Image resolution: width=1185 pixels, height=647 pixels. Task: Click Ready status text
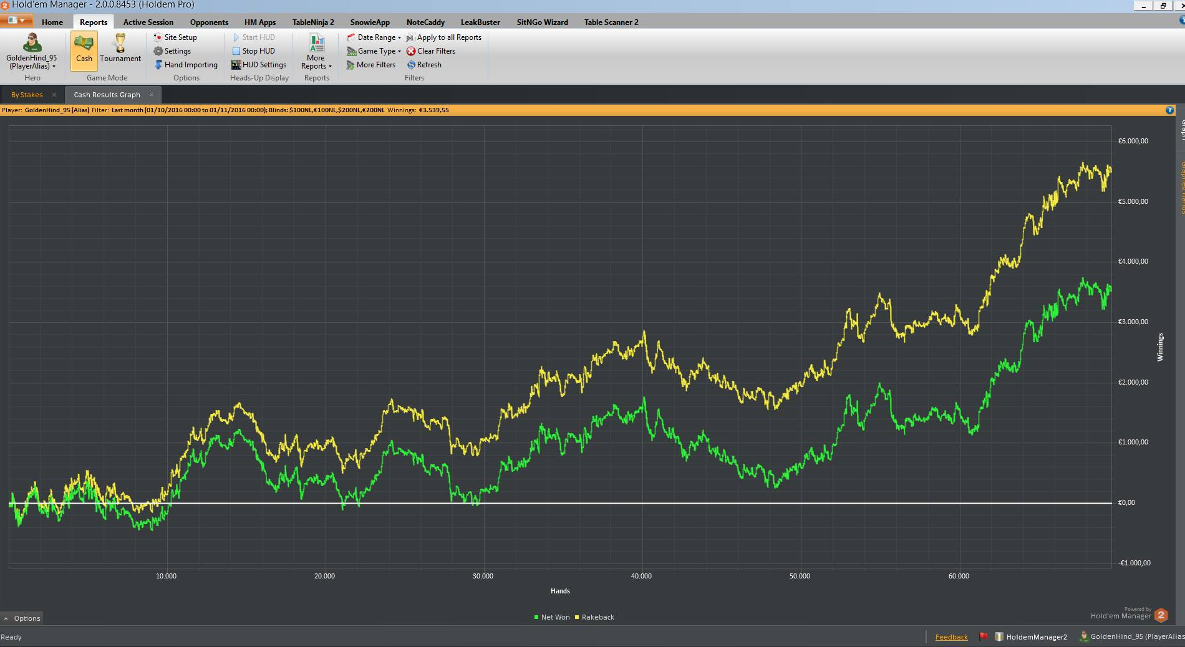pyautogui.click(x=11, y=637)
